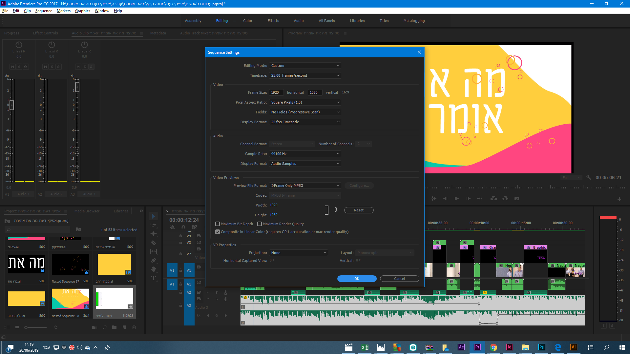
Task: Select the Type tool
Action: pyautogui.click(x=153, y=278)
